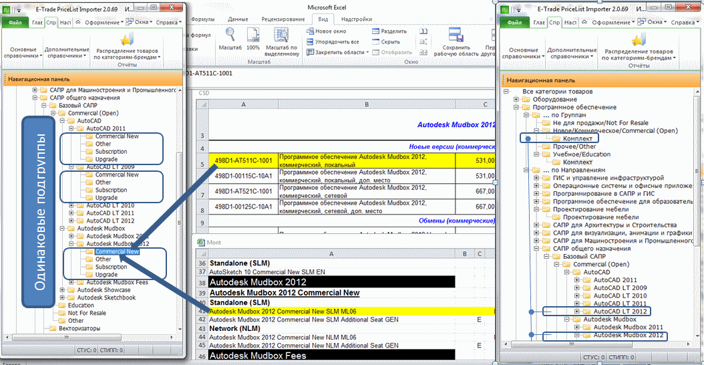
Task: Open the Окна dropdown in left window
Action: 139,21
